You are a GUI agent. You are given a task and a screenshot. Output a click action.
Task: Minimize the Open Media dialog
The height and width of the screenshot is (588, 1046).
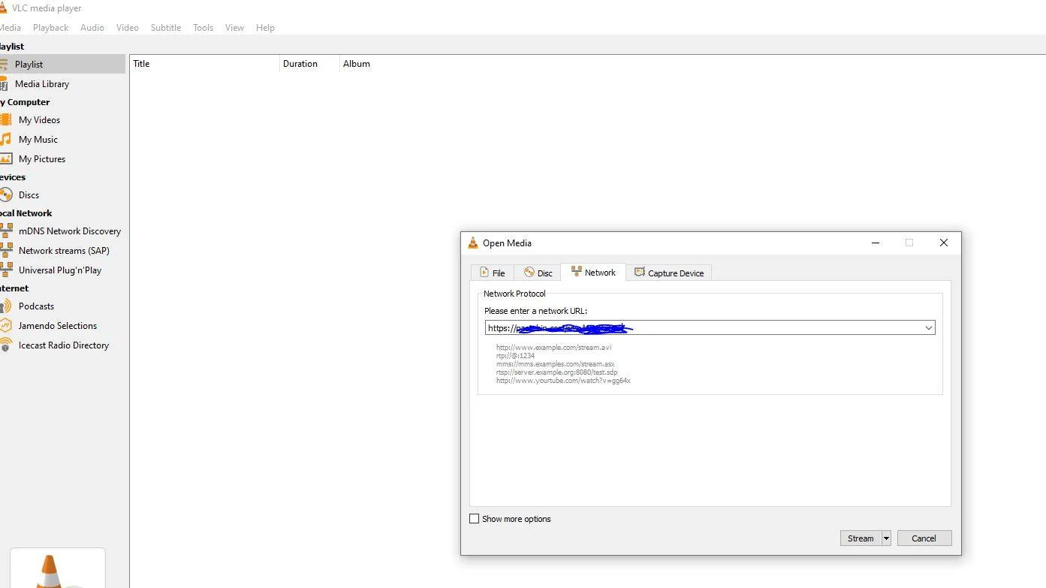876,243
